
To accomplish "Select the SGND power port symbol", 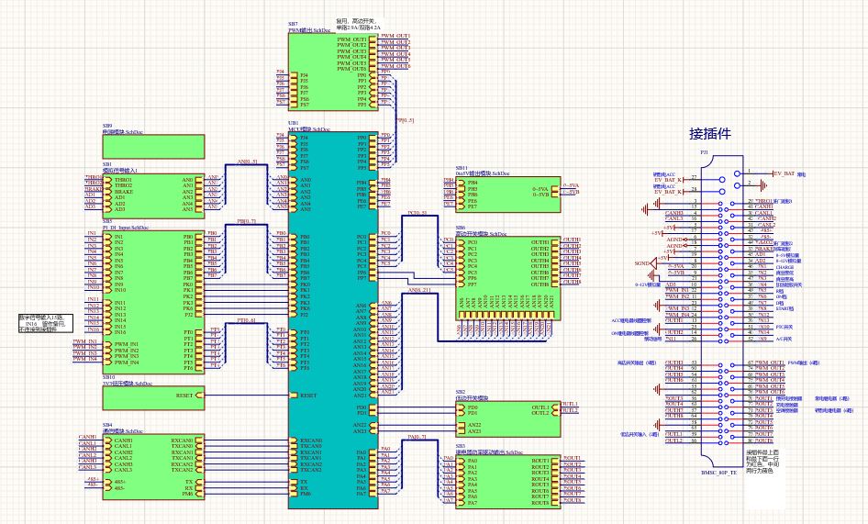I will pyautogui.click(x=646, y=263).
